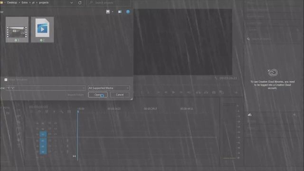This screenshot has height=171, width=304.
Task: Click projects in the breadcrumb path
Action: (44, 3)
